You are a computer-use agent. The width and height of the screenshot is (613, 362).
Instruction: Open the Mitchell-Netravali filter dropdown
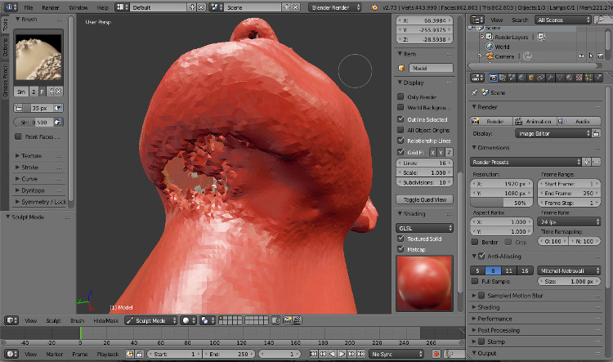coord(569,270)
